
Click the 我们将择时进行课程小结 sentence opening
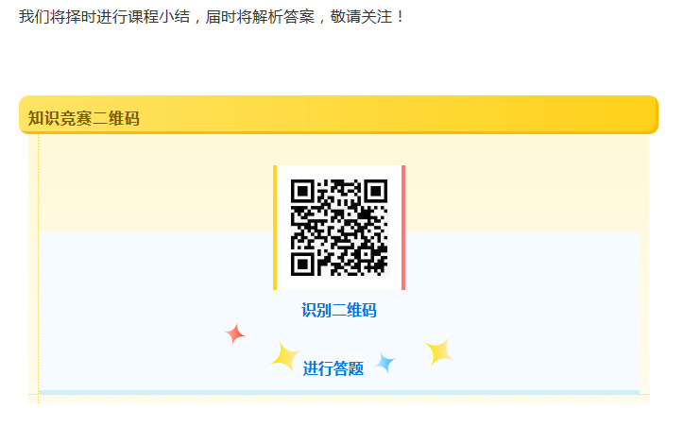[x=105, y=17]
